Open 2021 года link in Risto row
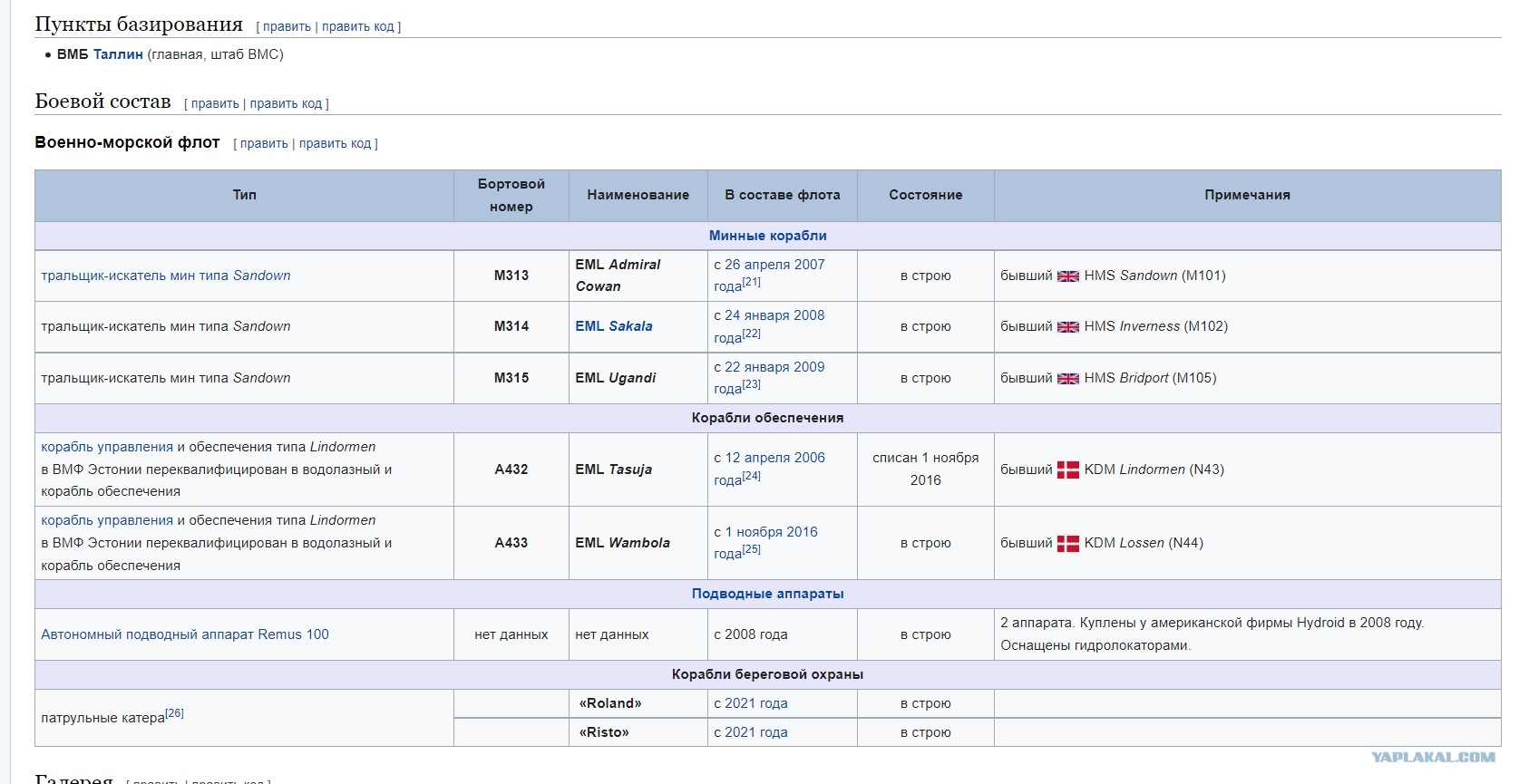Viewport: 1519px width, 784px height. pos(756,732)
